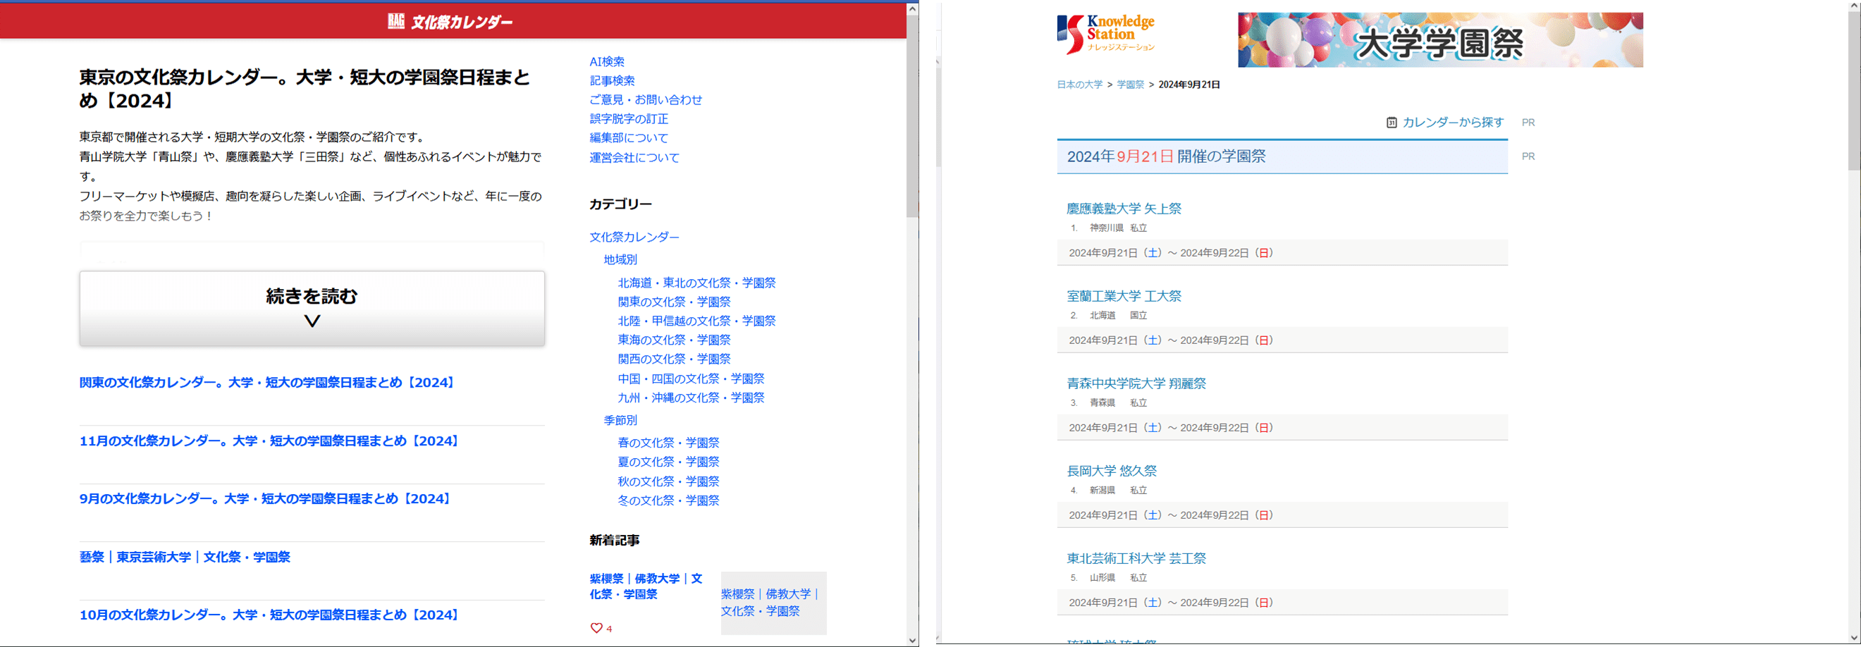Go to 学園祭 breadcrumb
Viewport: 1861px width, 647px height.
point(1130,85)
